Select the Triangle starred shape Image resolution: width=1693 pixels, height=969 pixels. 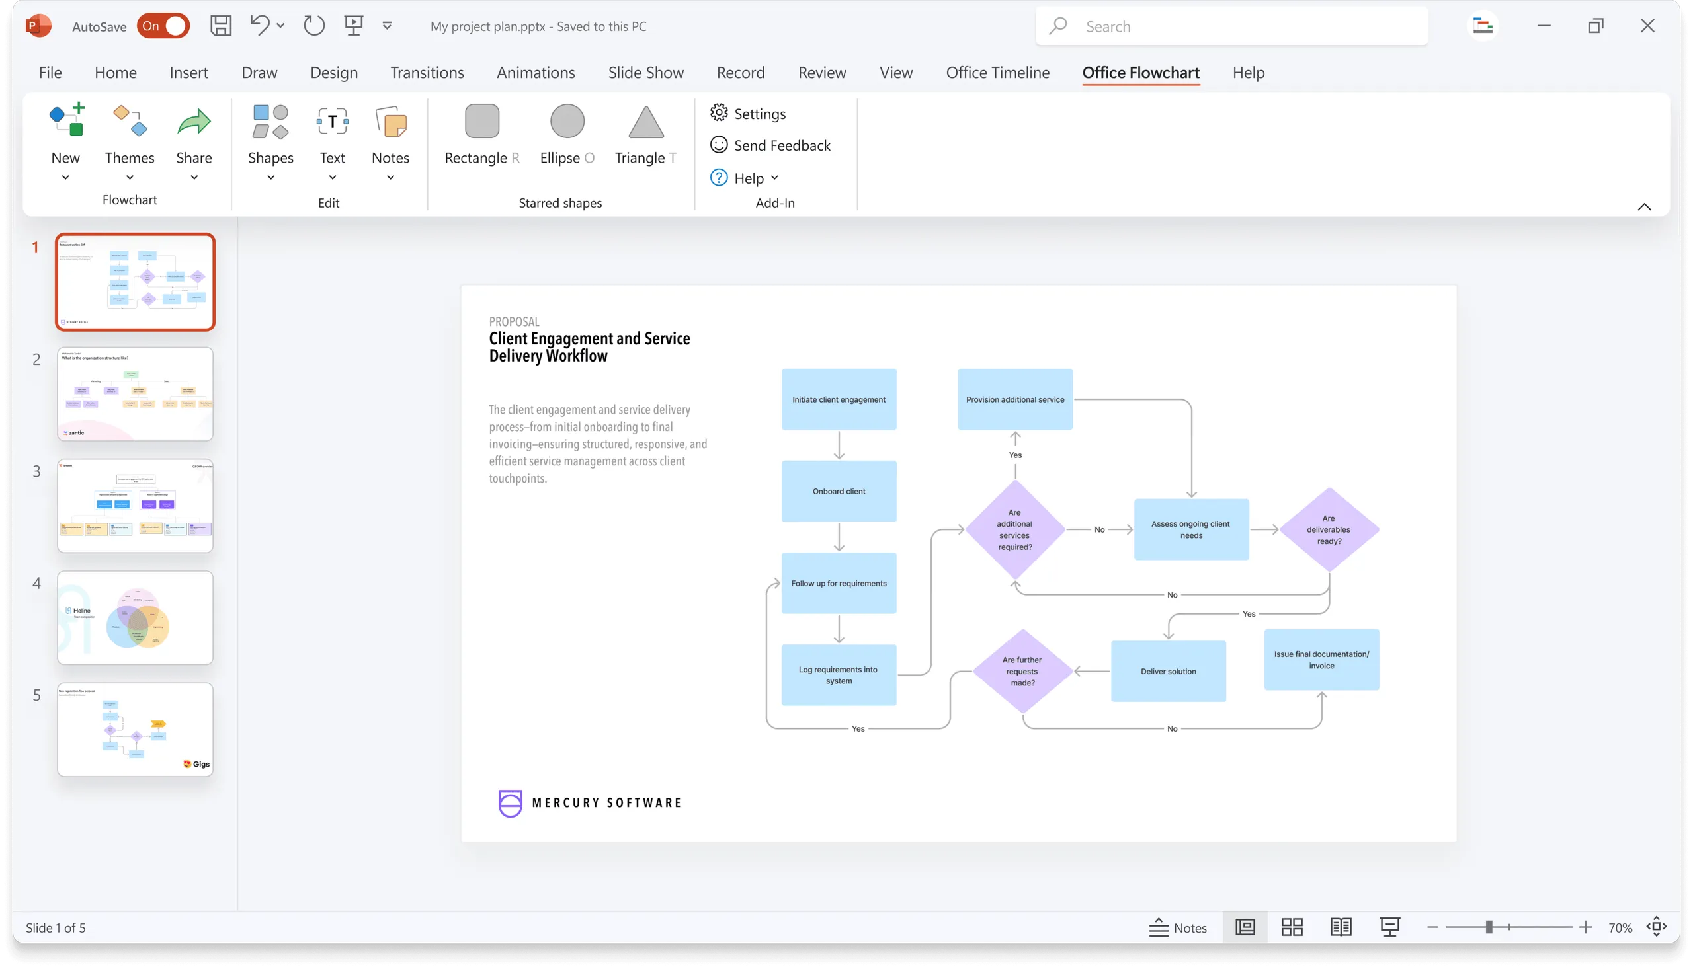point(645,121)
